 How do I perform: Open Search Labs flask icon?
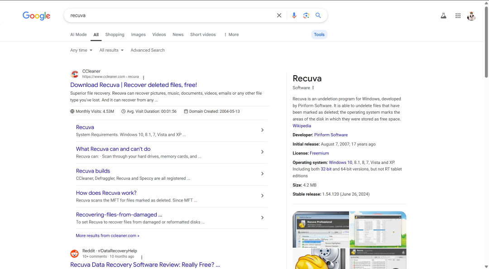443,15
